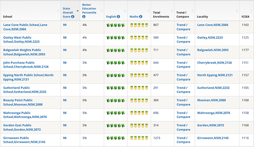Click the info icon beside Maths header

point(140,17)
